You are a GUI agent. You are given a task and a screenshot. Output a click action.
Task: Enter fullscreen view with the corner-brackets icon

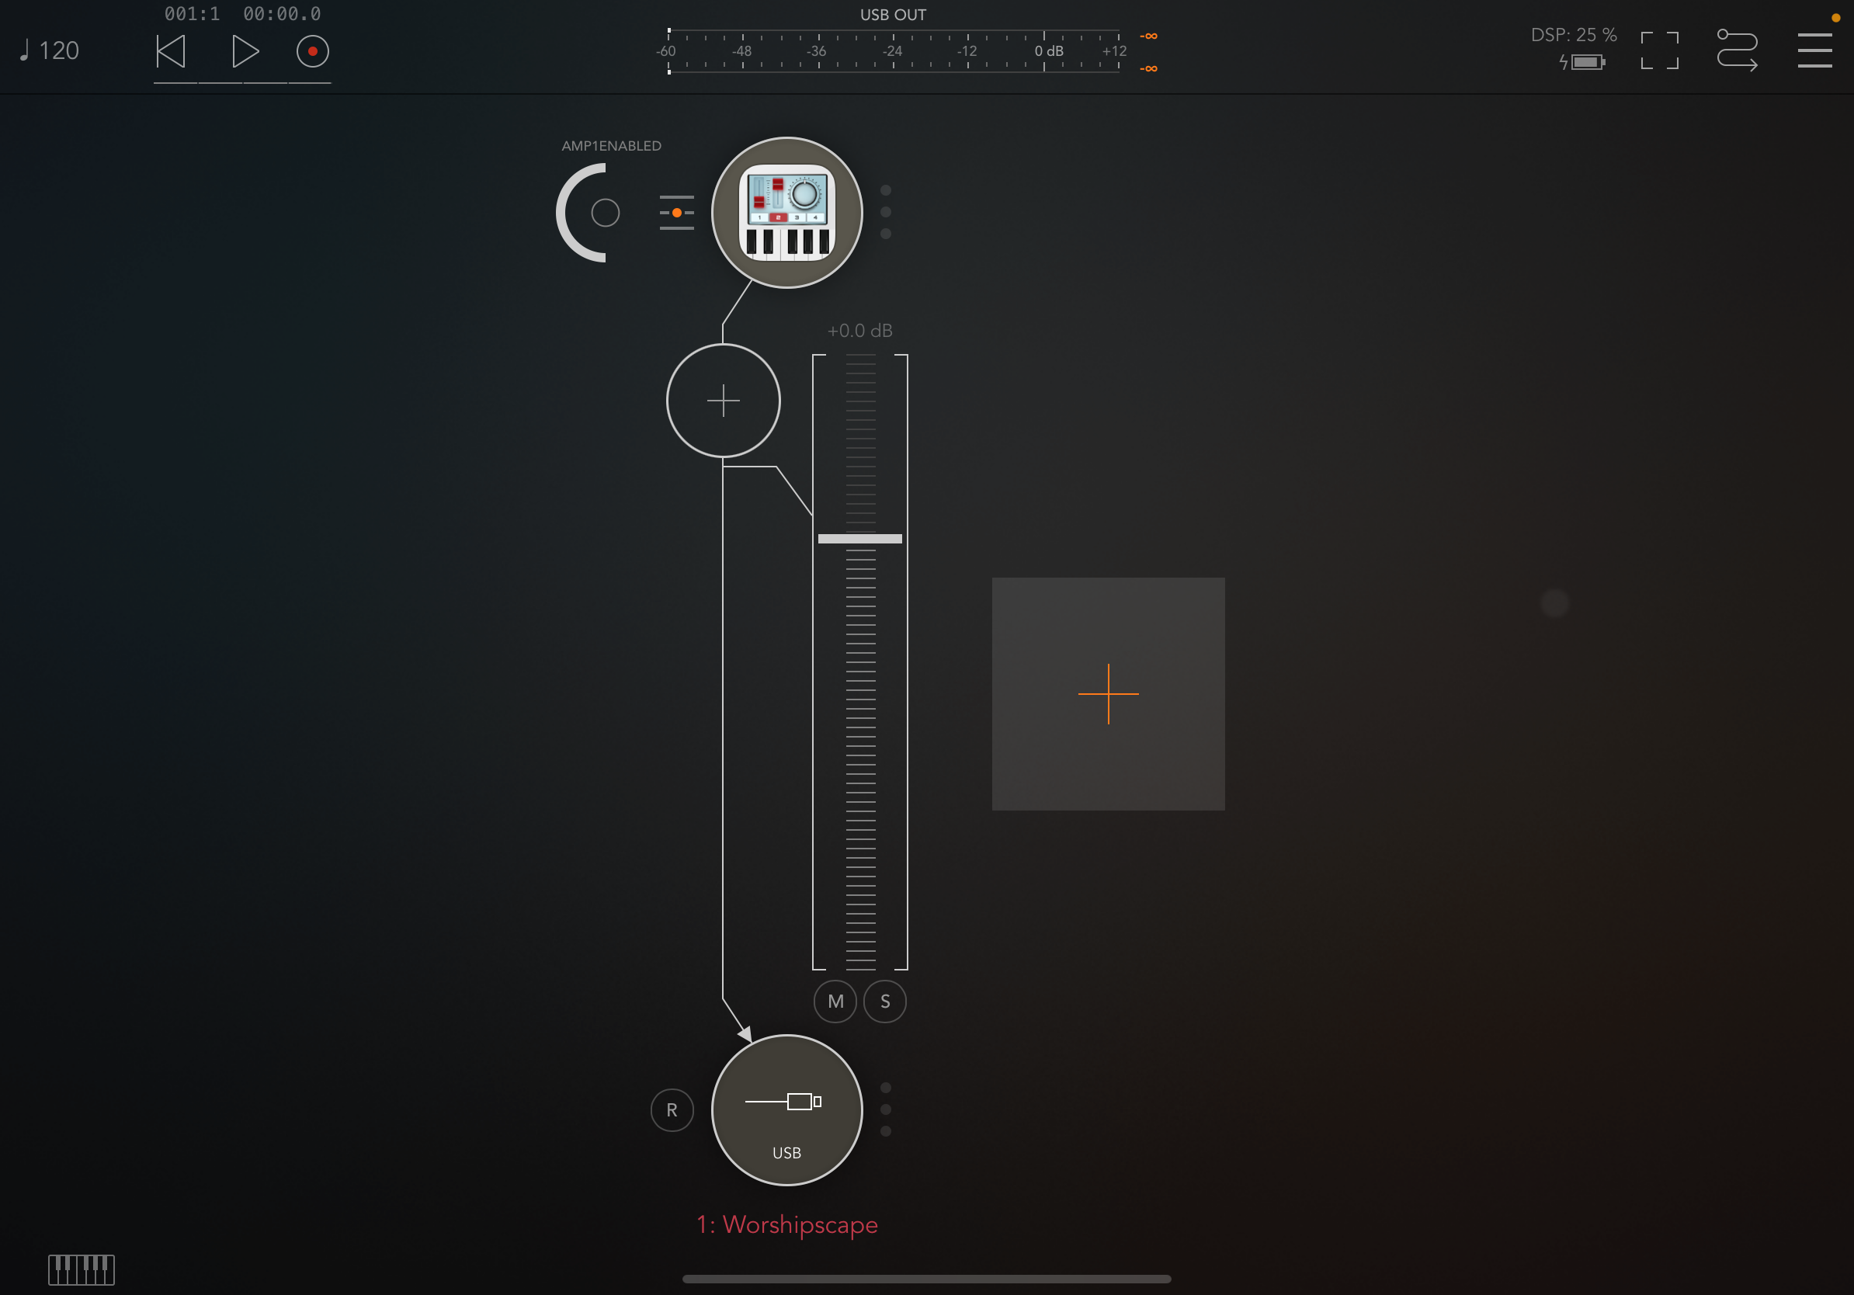click(x=1659, y=51)
